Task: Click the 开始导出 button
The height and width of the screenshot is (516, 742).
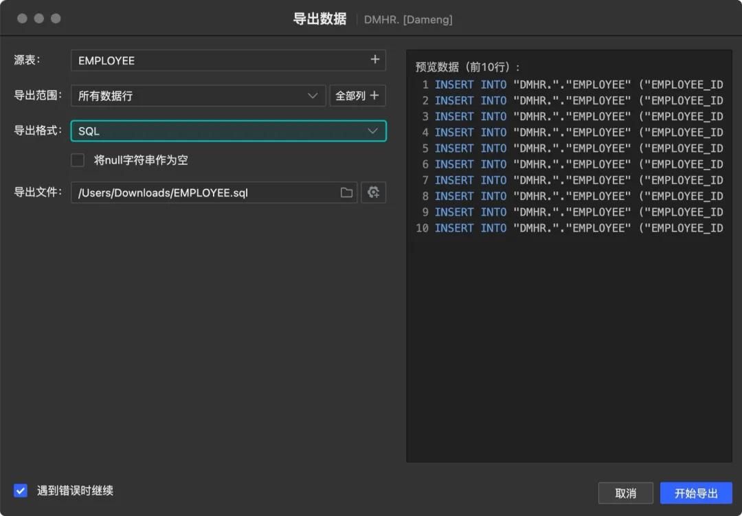Action: (696, 493)
